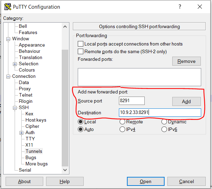
Task: Click Add to add the forwarded port
Action: [187, 101]
